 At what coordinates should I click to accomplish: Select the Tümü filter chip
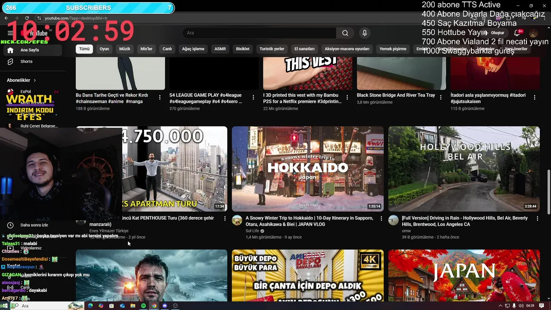pos(84,49)
